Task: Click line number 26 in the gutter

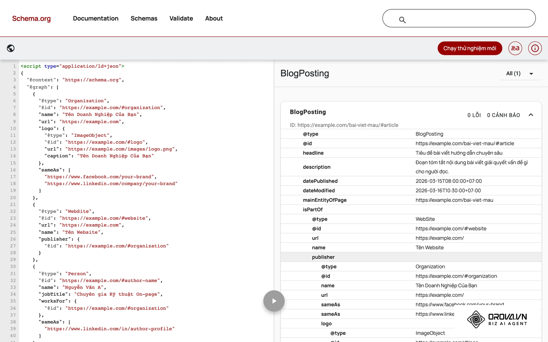Action: [x=13, y=239]
